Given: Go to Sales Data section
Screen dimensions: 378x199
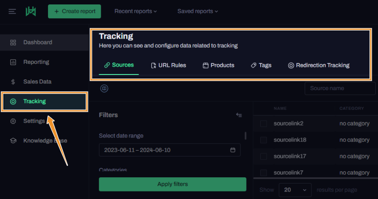Looking at the screenshot, I should (x=37, y=82).
